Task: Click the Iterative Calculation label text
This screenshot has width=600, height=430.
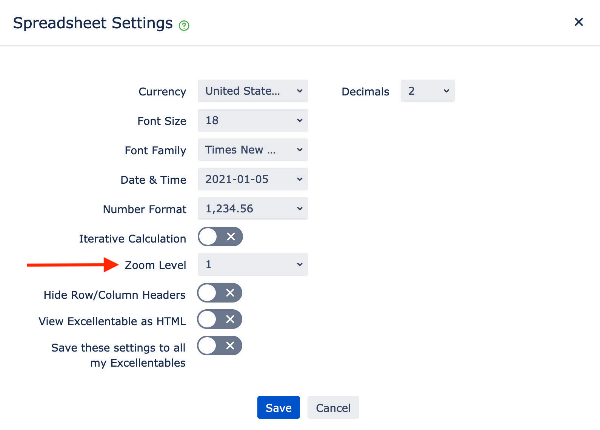Action: point(132,239)
